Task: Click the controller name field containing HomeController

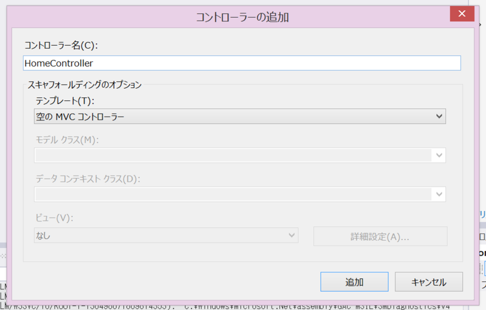Action: [242, 63]
